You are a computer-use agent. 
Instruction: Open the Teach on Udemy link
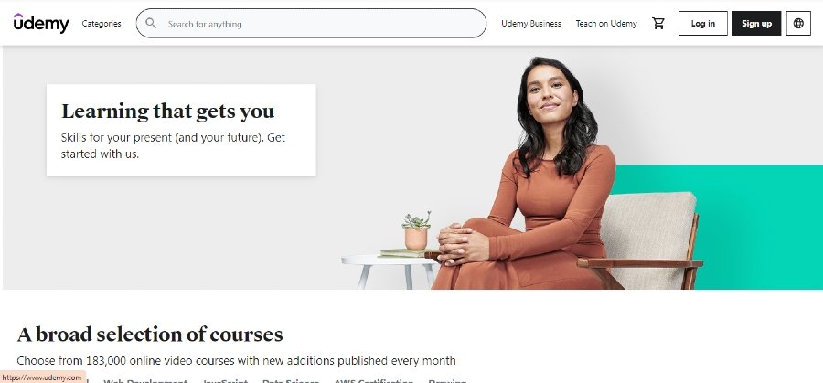pos(606,24)
